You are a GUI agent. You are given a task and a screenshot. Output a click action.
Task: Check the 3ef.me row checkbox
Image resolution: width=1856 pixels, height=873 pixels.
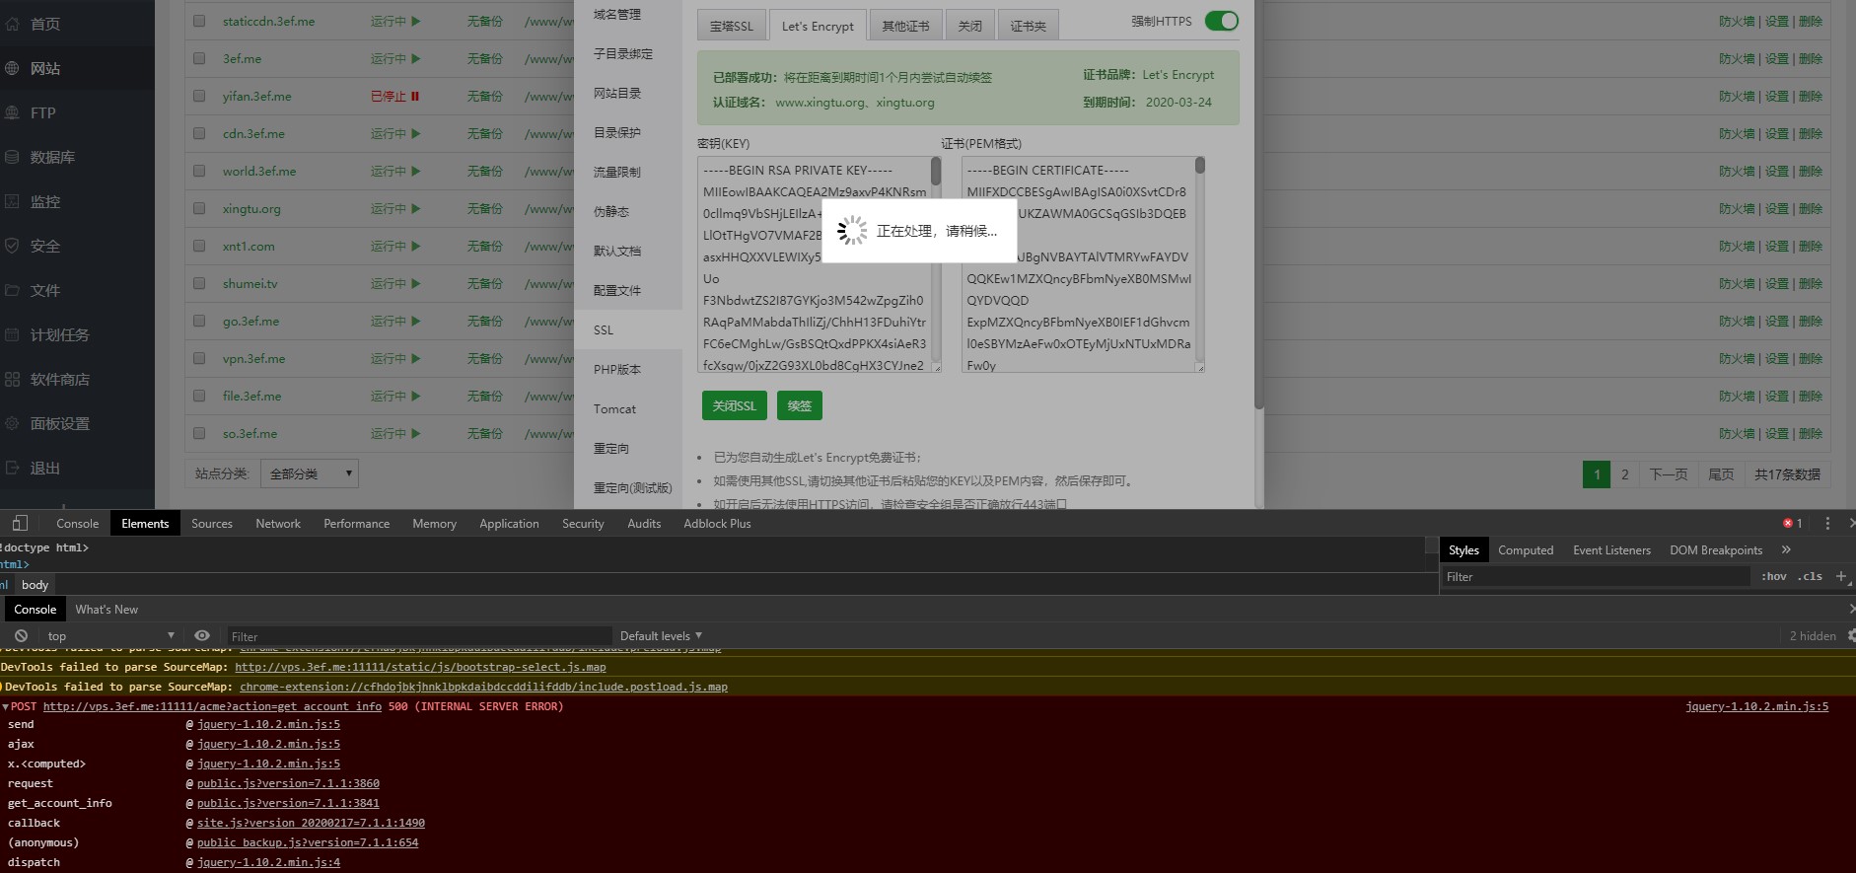[x=199, y=58]
